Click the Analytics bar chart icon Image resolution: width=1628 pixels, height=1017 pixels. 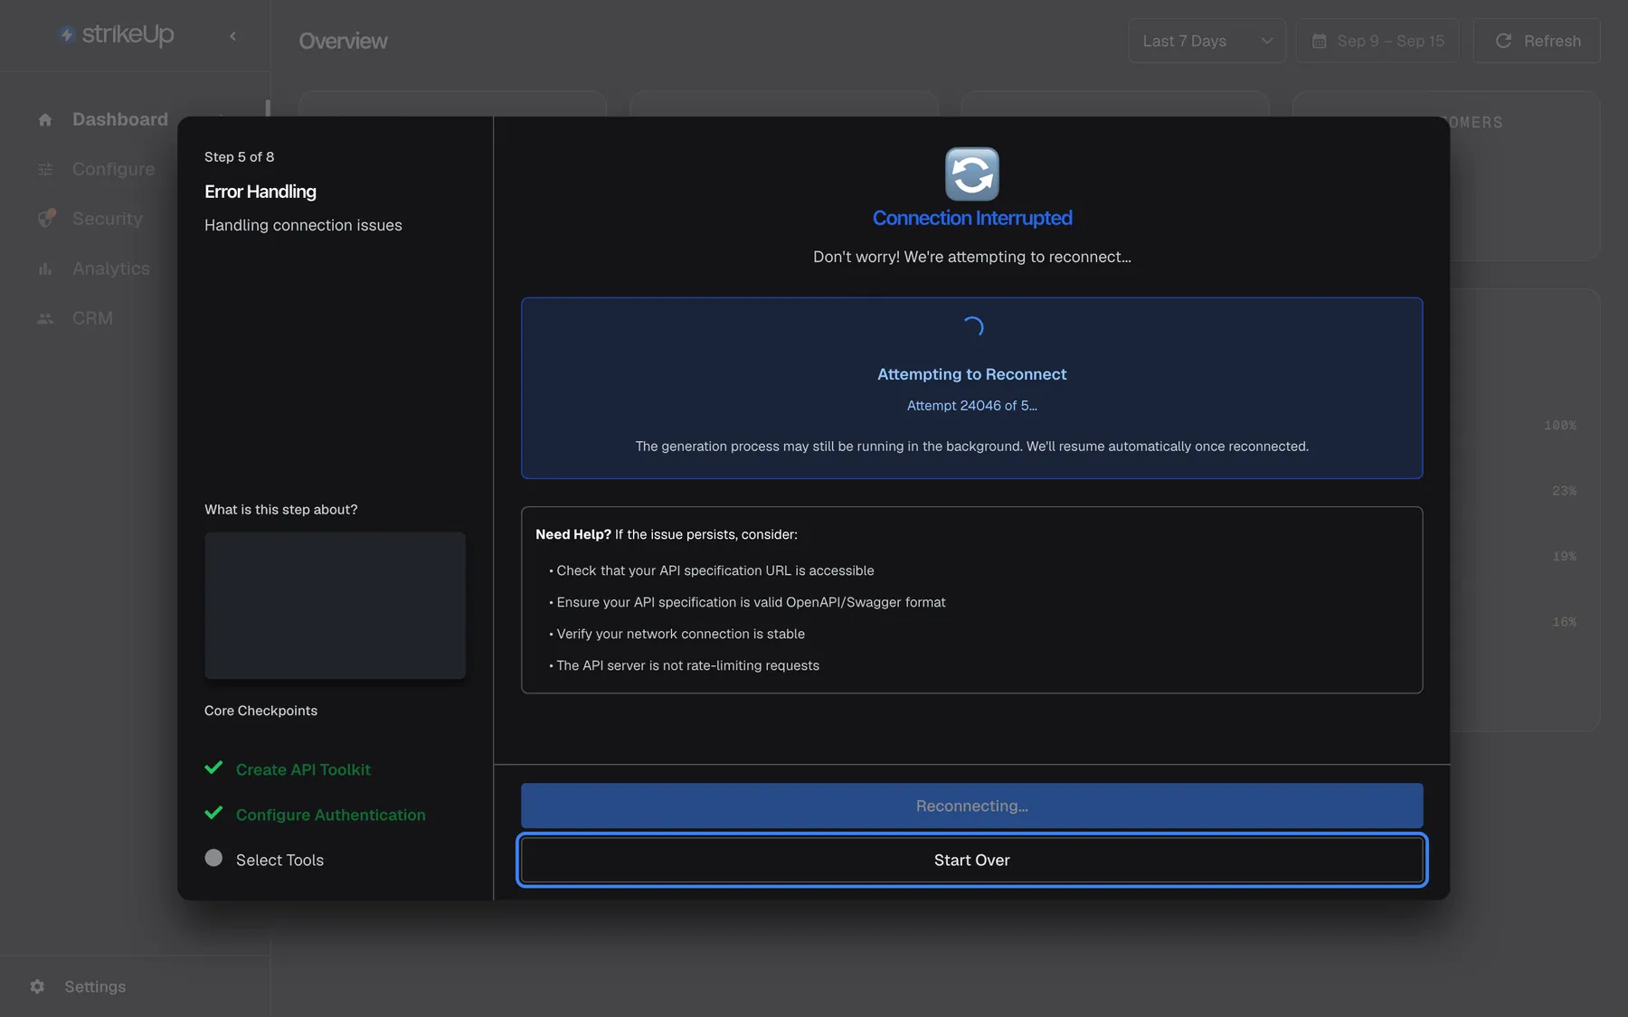pyautogui.click(x=45, y=268)
